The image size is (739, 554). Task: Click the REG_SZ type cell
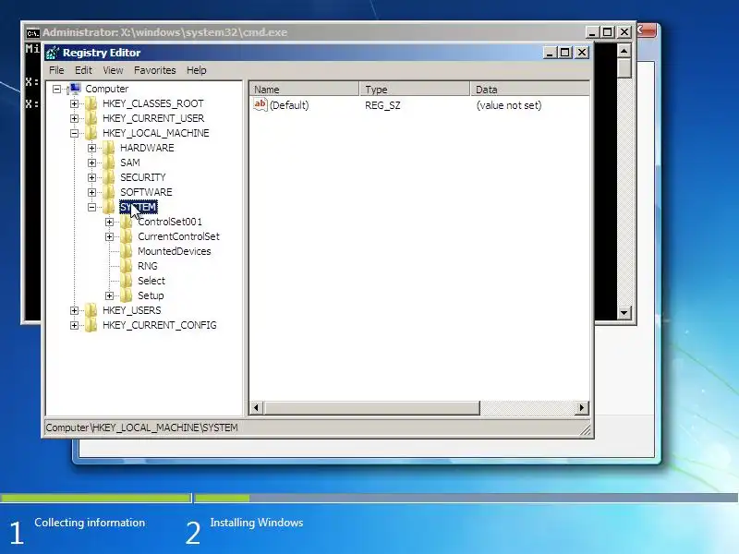382,105
